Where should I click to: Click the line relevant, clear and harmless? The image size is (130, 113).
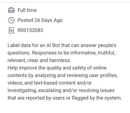39,60
